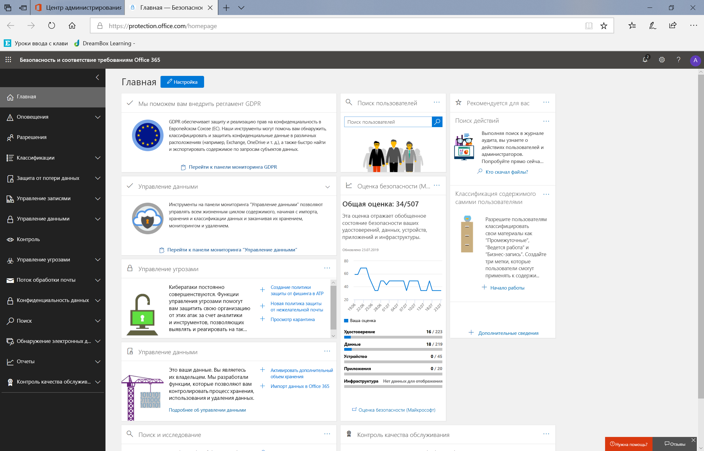The width and height of the screenshot is (704, 451).
Task: Click the Настройка button
Action: 182,82
